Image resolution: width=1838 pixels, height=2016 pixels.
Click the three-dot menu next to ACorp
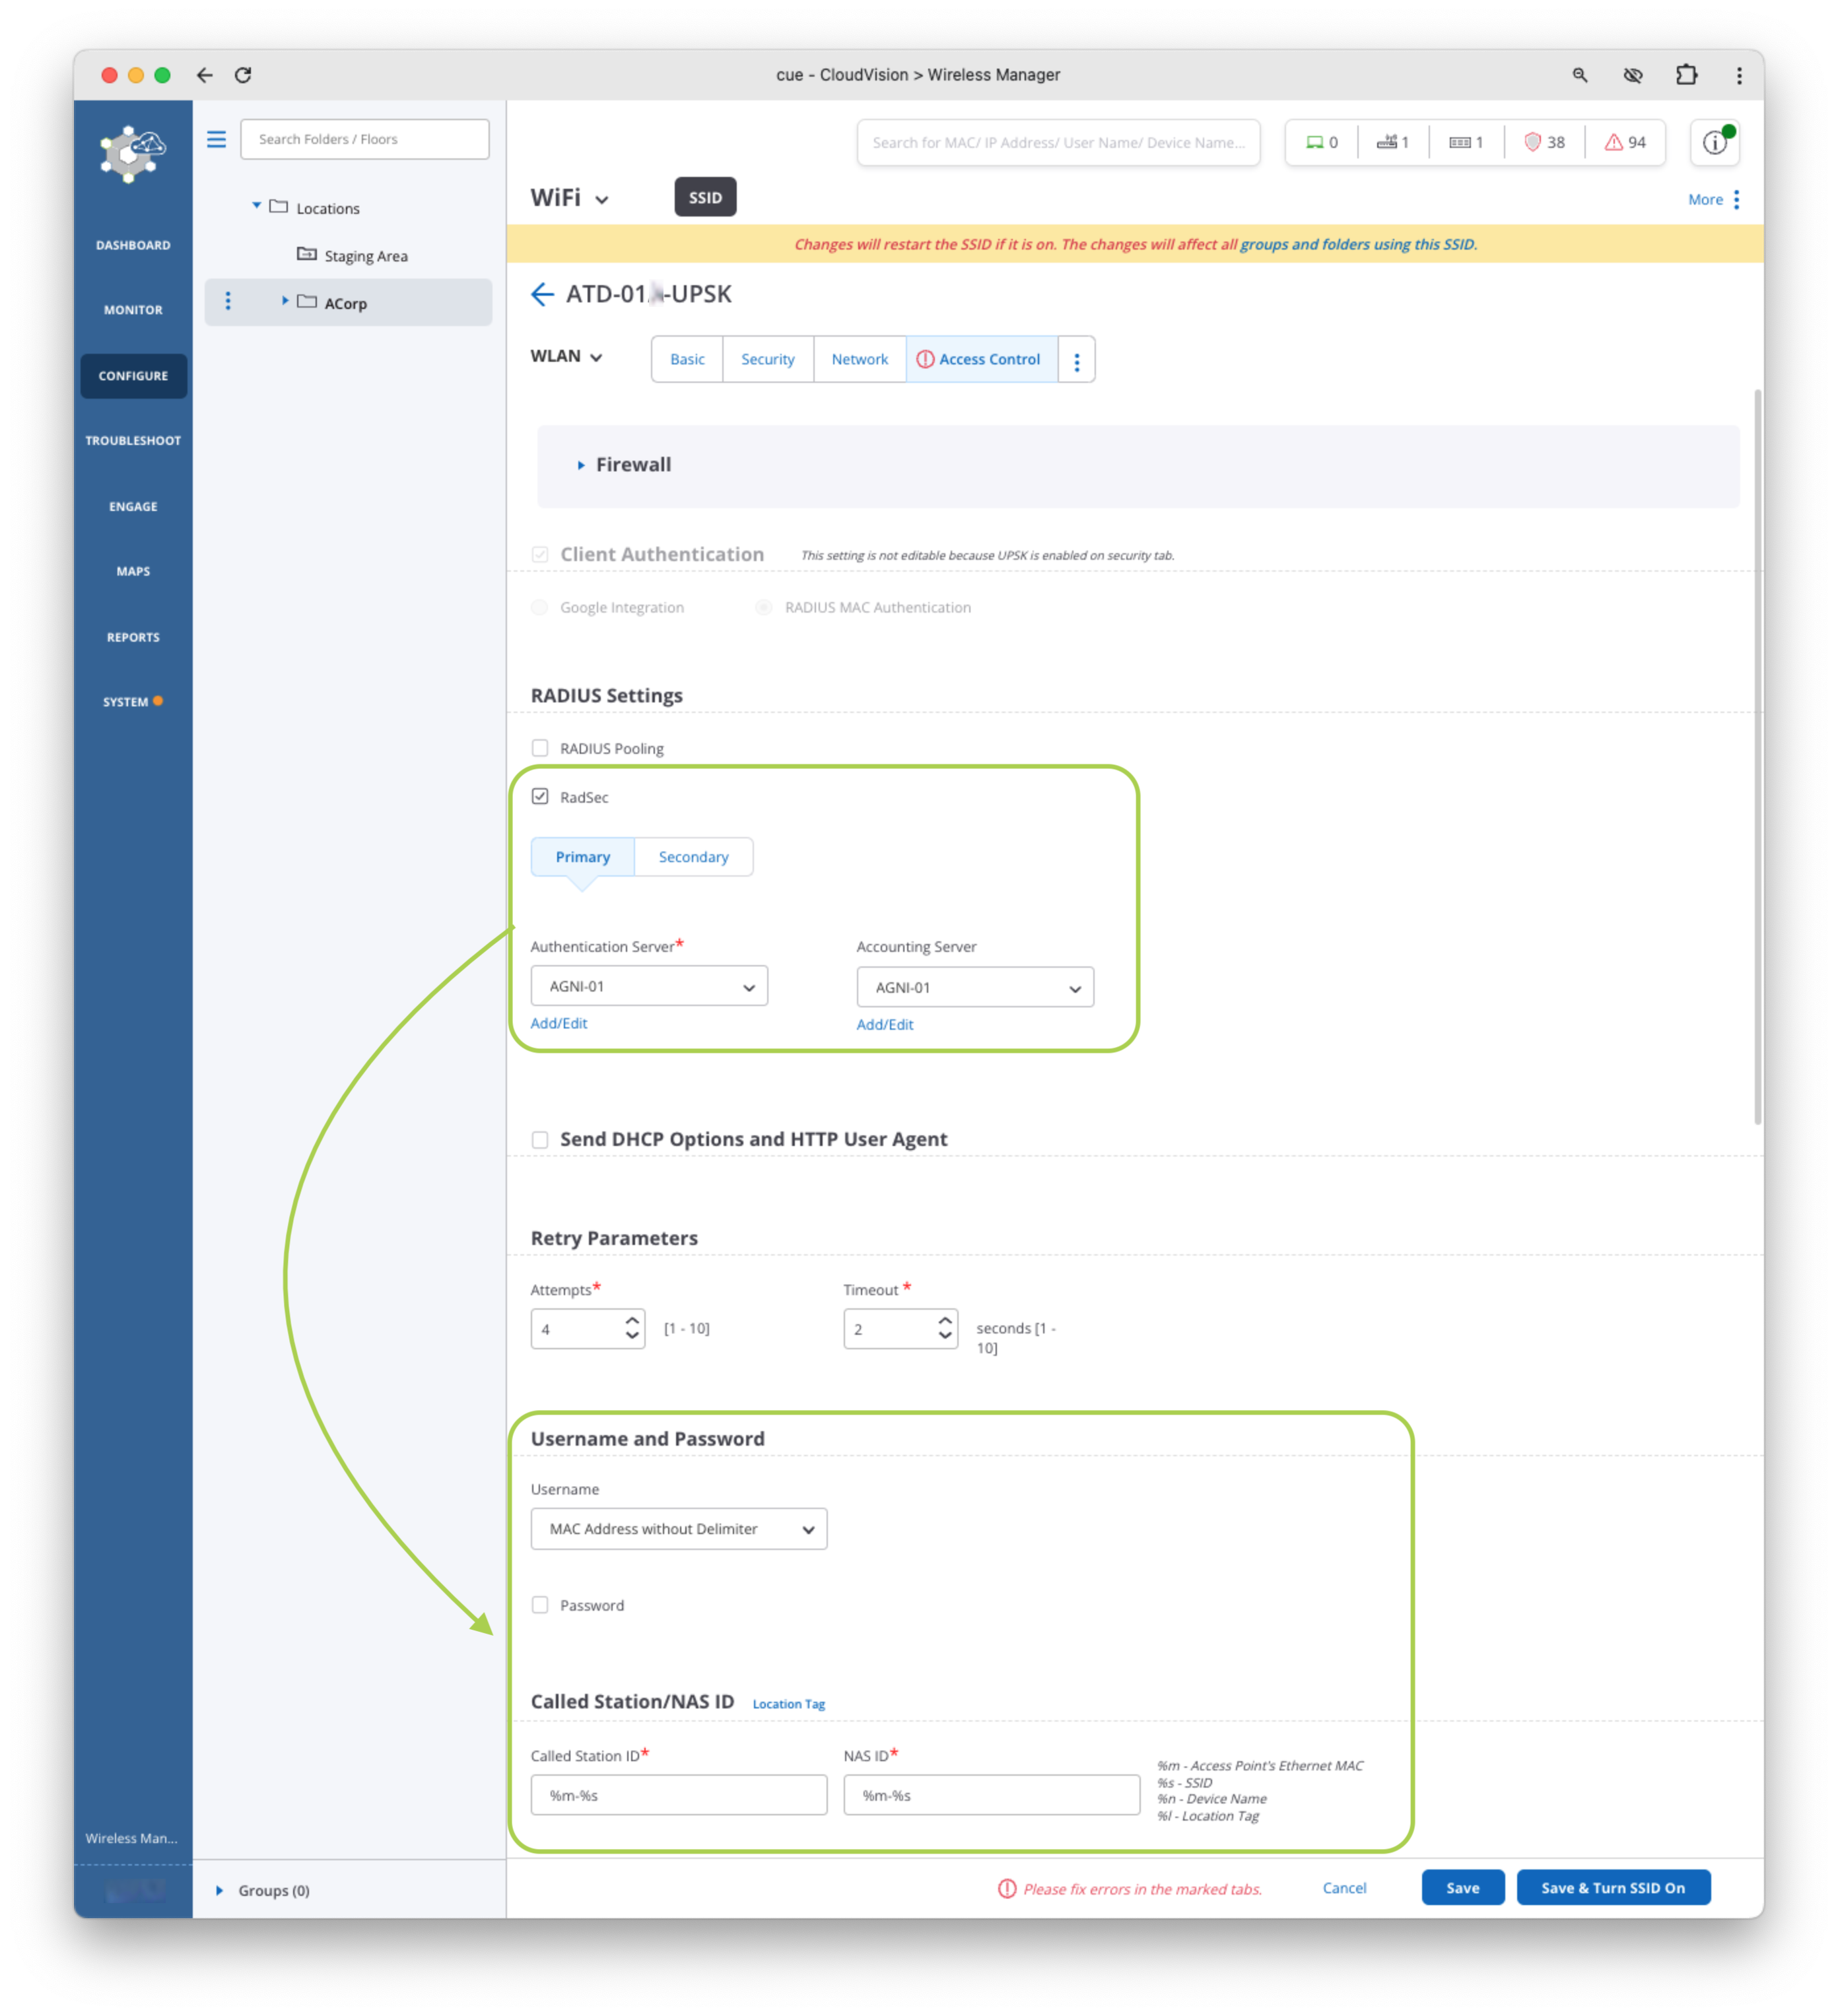pyautogui.click(x=228, y=301)
